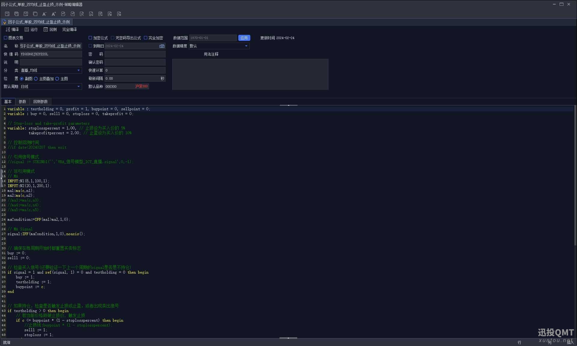Click code line 'INPUT:N2(20,1,200,1);'

pyautogui.click(x=29, y=186)
